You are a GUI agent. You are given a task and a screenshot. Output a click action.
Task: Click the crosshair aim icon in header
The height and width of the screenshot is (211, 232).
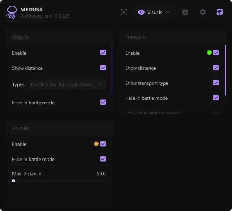[x=123, y=12]
